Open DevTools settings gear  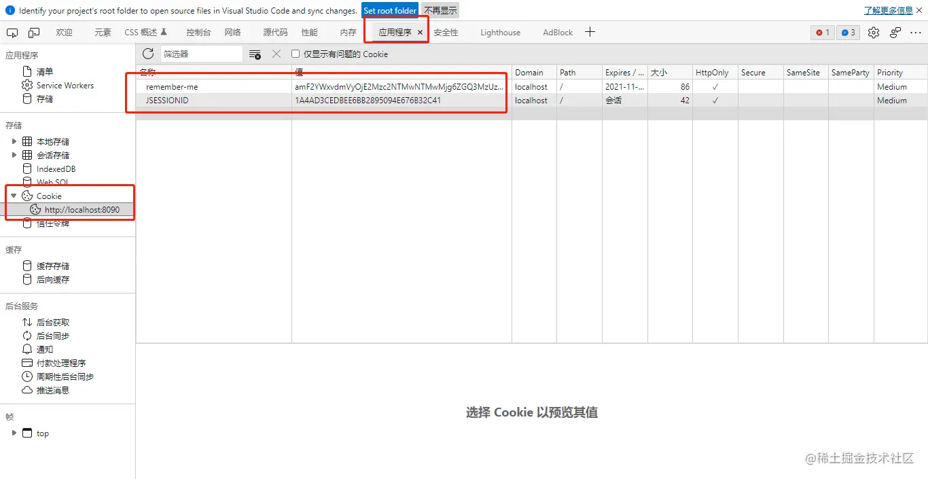(874, 33)
